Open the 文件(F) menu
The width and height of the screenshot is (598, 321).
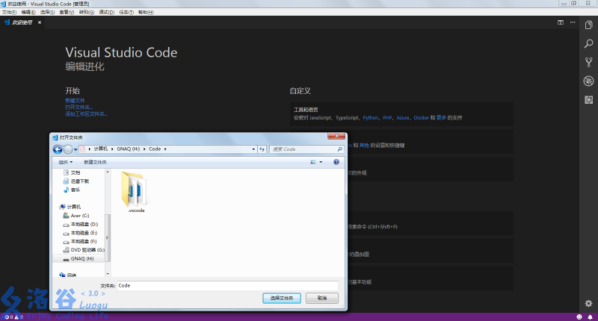point(9,12)
